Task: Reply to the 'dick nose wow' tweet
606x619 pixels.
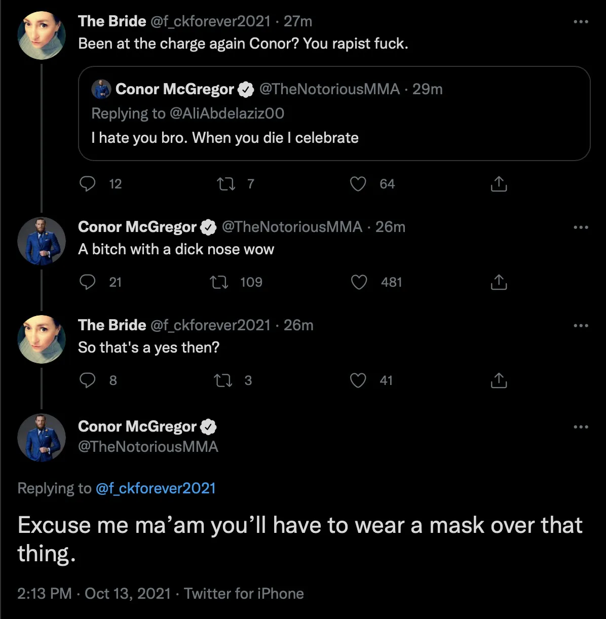Action: 88,282
